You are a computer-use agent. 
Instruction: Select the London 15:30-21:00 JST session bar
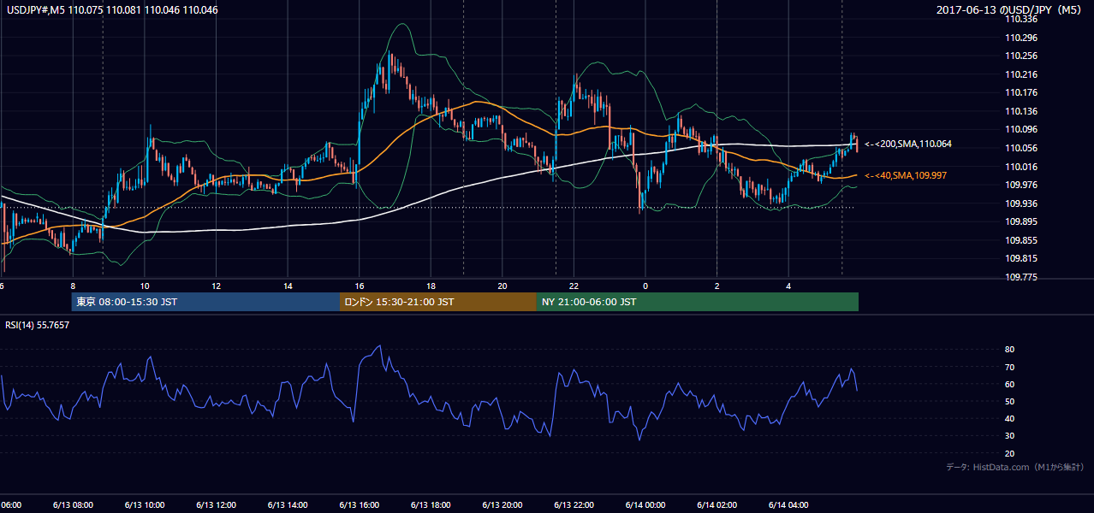(x=438, y=302)
